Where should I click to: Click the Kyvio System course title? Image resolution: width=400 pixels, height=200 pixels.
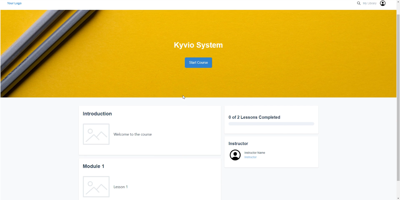point(198,45)
